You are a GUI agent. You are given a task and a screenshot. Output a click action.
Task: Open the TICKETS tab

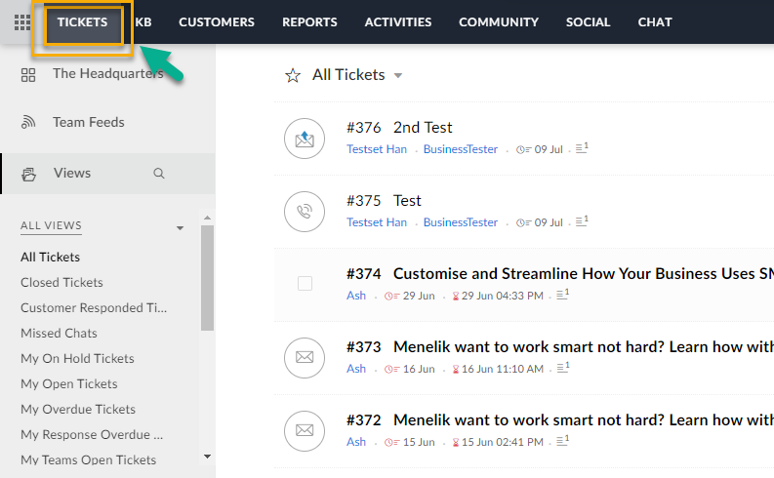[x=82, y=22]
